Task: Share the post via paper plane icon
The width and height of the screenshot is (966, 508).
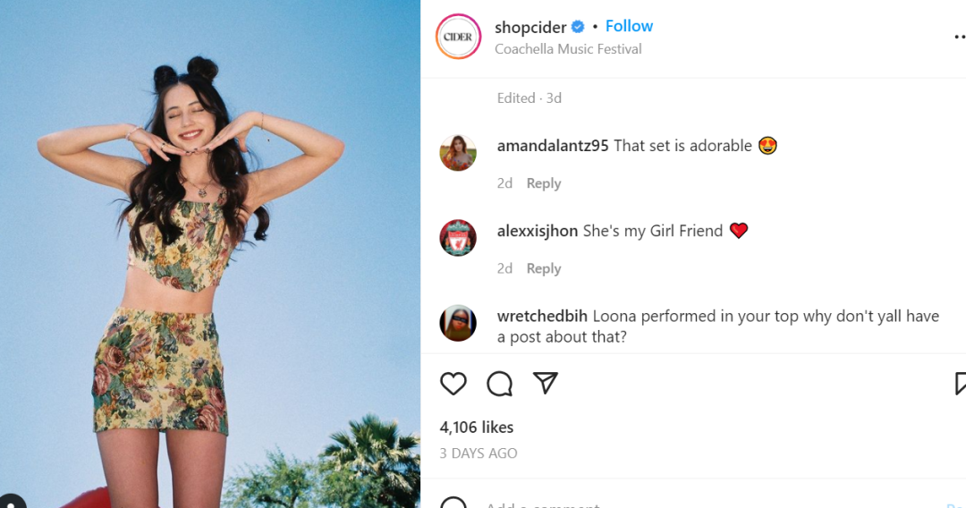Action: 546,384
